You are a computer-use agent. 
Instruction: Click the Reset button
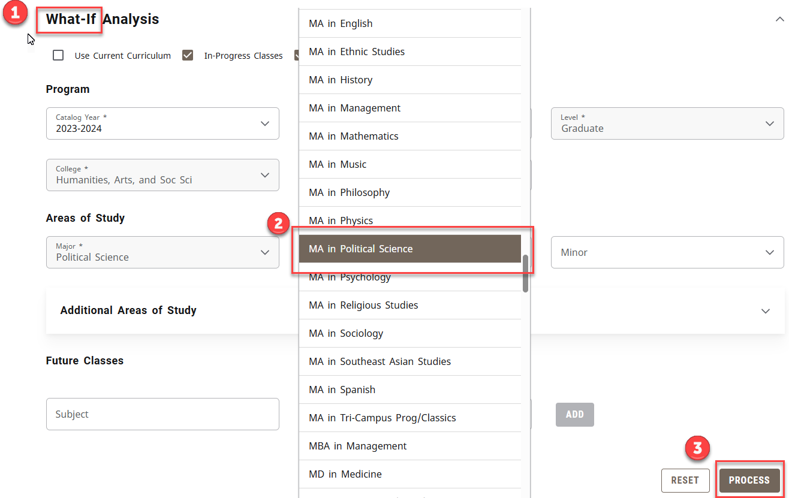(685, 480)
